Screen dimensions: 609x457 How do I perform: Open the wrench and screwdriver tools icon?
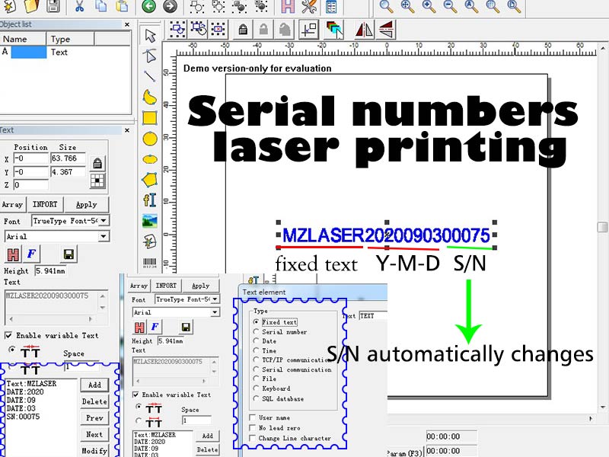(309, 6)
